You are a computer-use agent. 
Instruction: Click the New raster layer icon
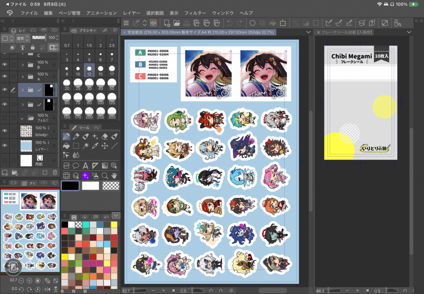pos(5,172)
